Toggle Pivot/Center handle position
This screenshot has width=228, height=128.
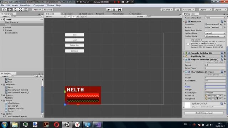coord(37,10)
